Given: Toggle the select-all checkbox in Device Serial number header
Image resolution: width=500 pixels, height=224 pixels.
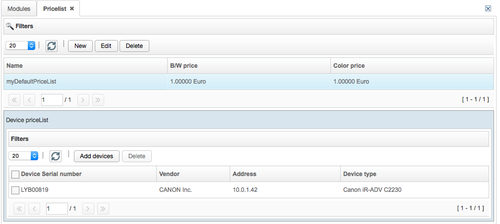Looking at the screenshot, I should tap(15, 174).
